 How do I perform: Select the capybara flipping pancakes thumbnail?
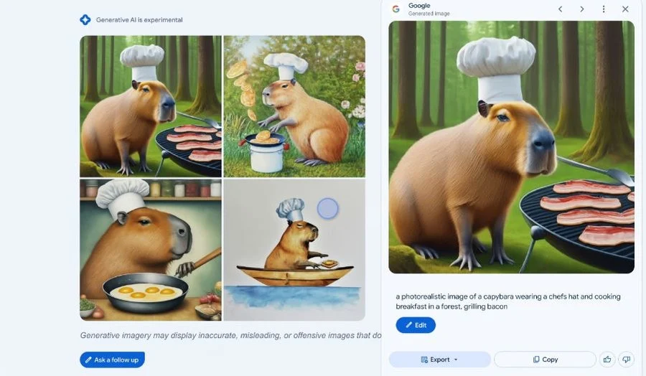(294, 106)
